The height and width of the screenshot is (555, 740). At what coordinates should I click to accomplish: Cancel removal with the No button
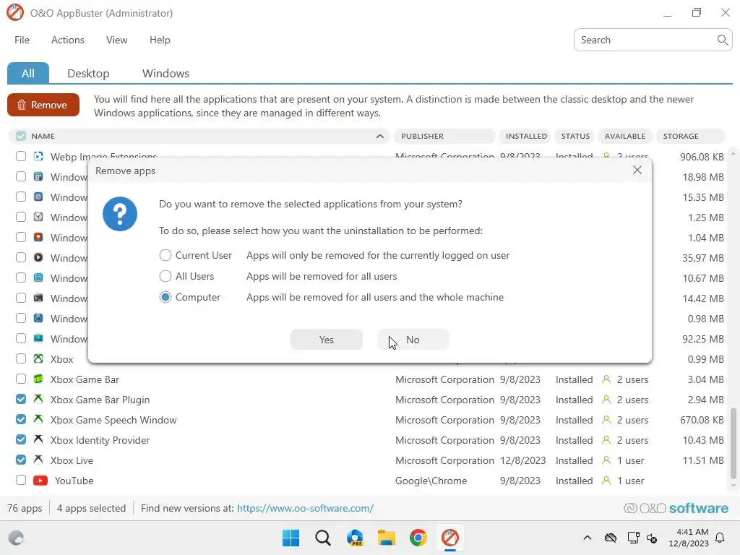413,340
